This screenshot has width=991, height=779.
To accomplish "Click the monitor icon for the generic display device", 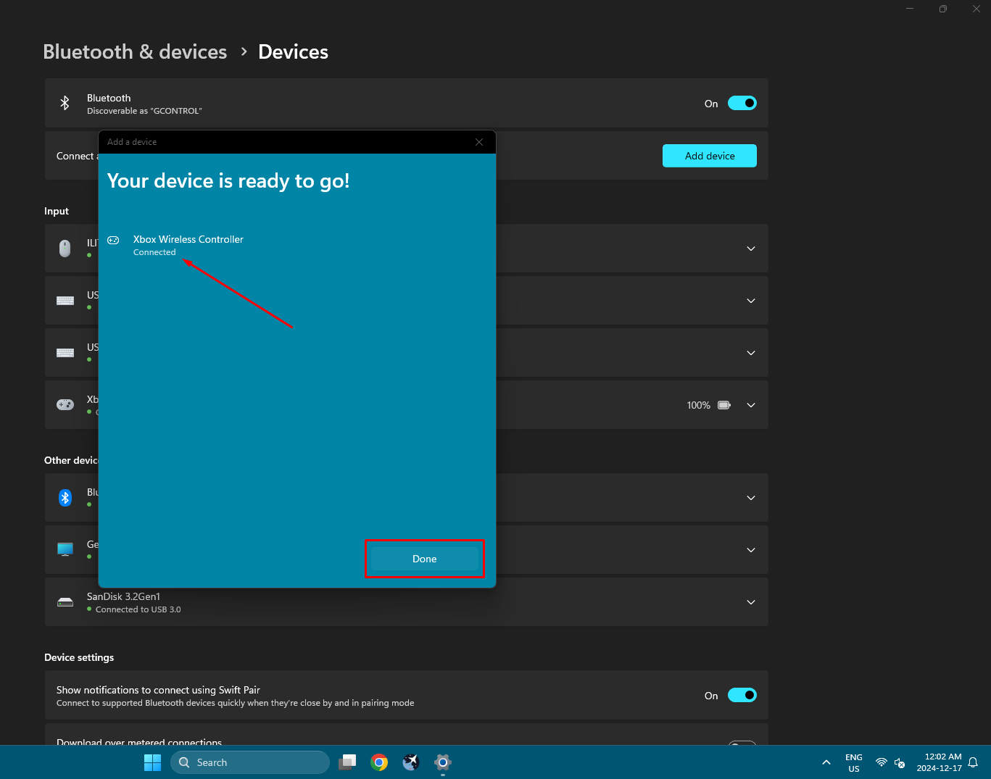I will click(65, 549).
